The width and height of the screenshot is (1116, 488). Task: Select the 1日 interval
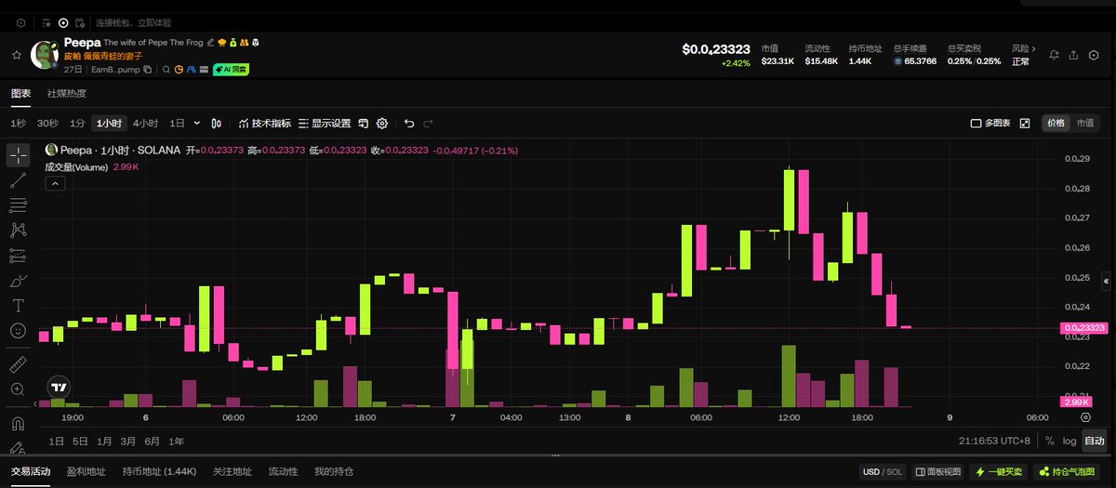pos(176,123)
